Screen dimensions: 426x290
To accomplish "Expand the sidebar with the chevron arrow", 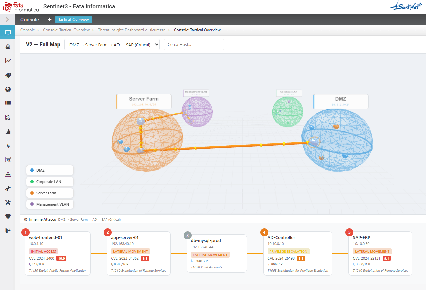I will point(8,20).
